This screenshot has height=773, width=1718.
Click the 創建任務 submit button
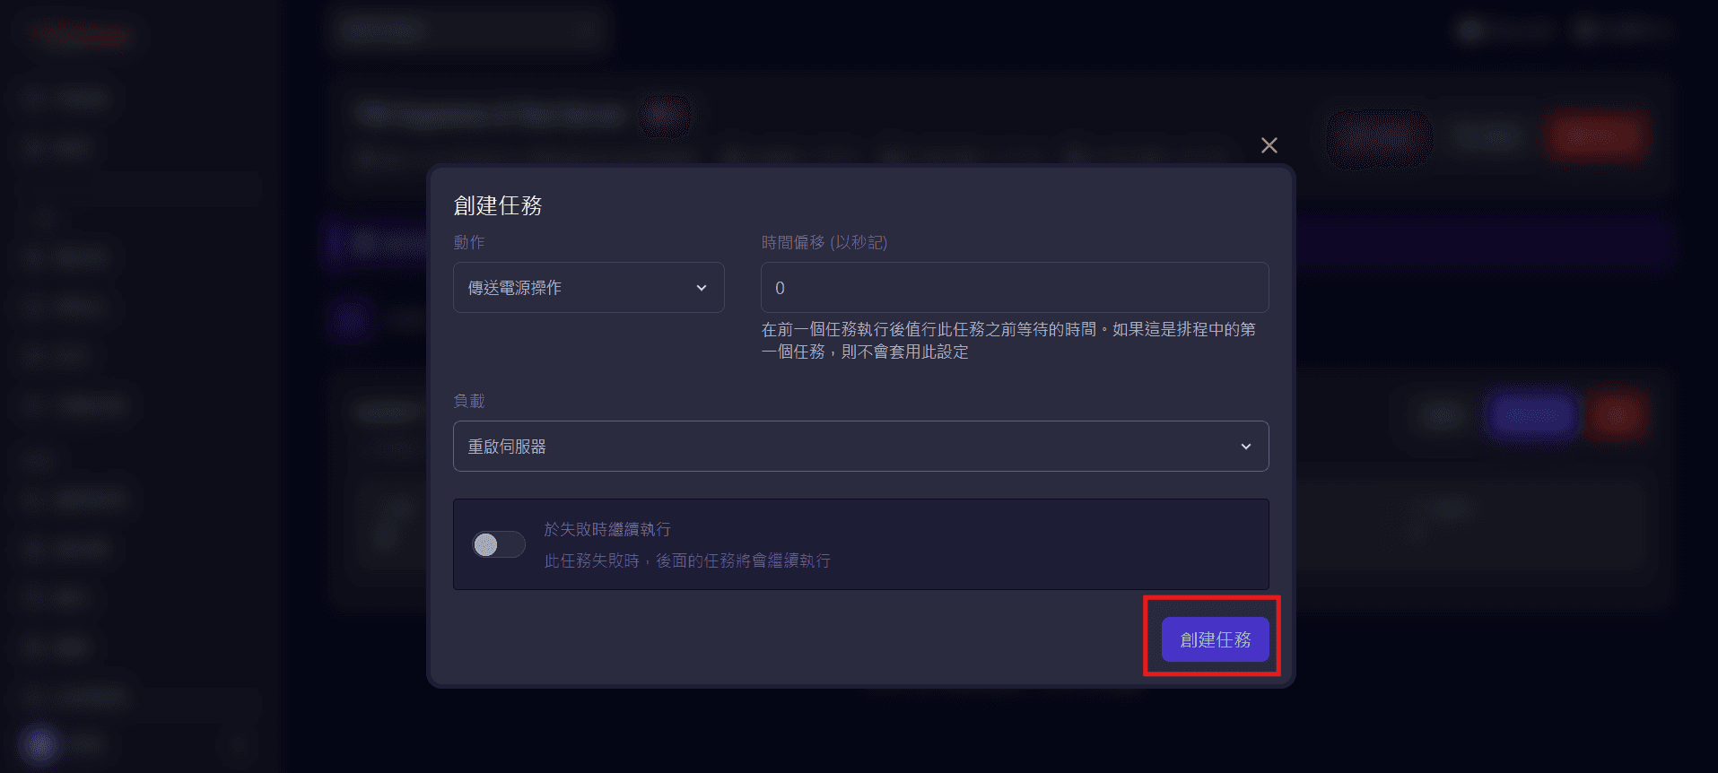coord(1216,639)
